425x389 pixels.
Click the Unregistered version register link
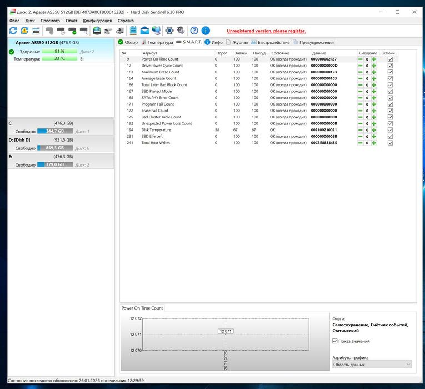tap(266, 31)
